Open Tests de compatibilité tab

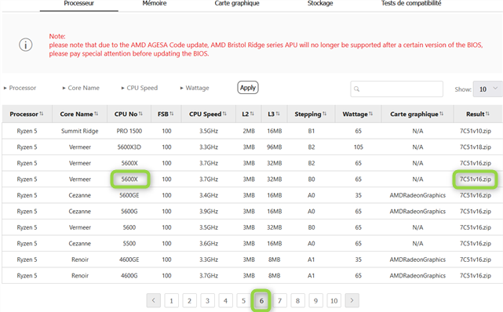[411, 3]
